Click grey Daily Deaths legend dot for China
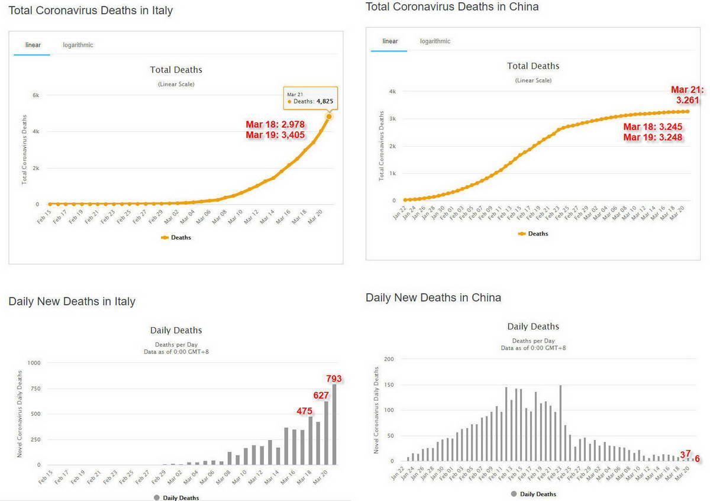710x501 pixels. [x=514, y=494]
